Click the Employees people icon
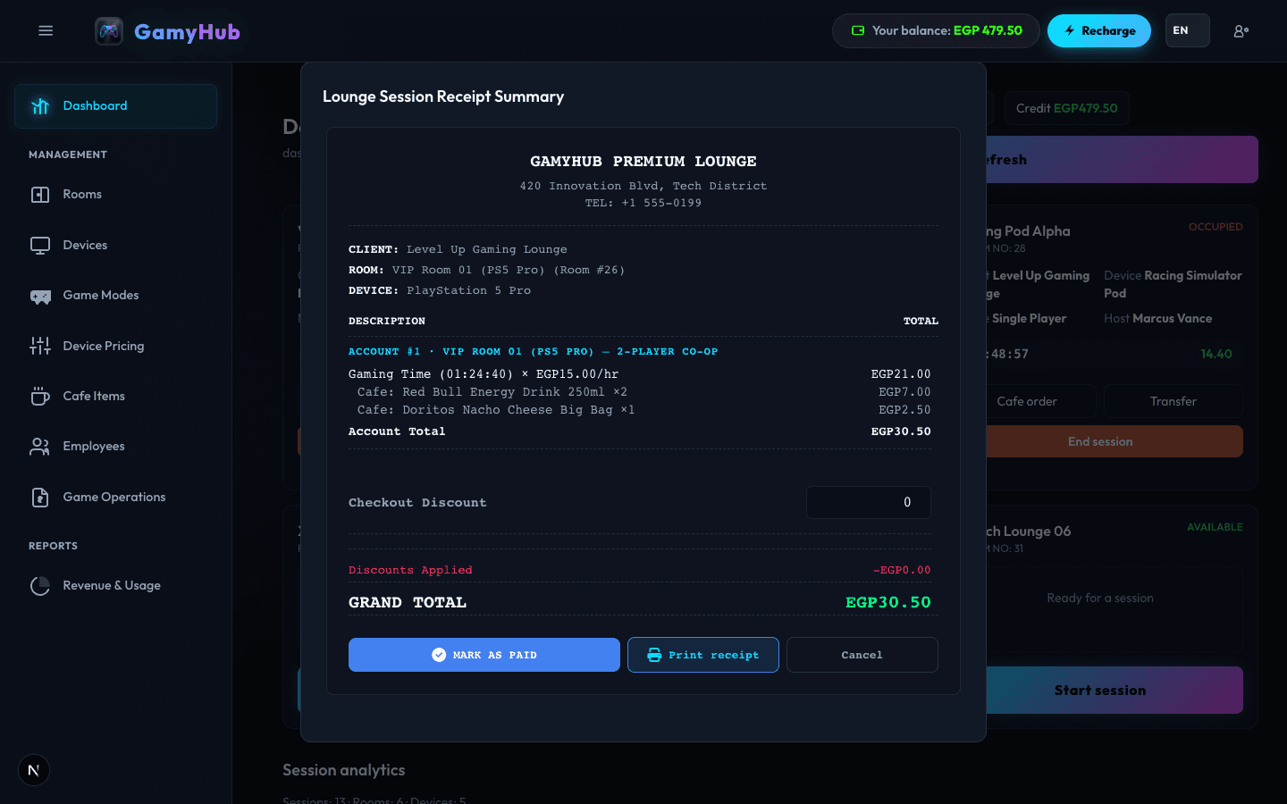Screen dimensions: 1287x804 (40, 447)
